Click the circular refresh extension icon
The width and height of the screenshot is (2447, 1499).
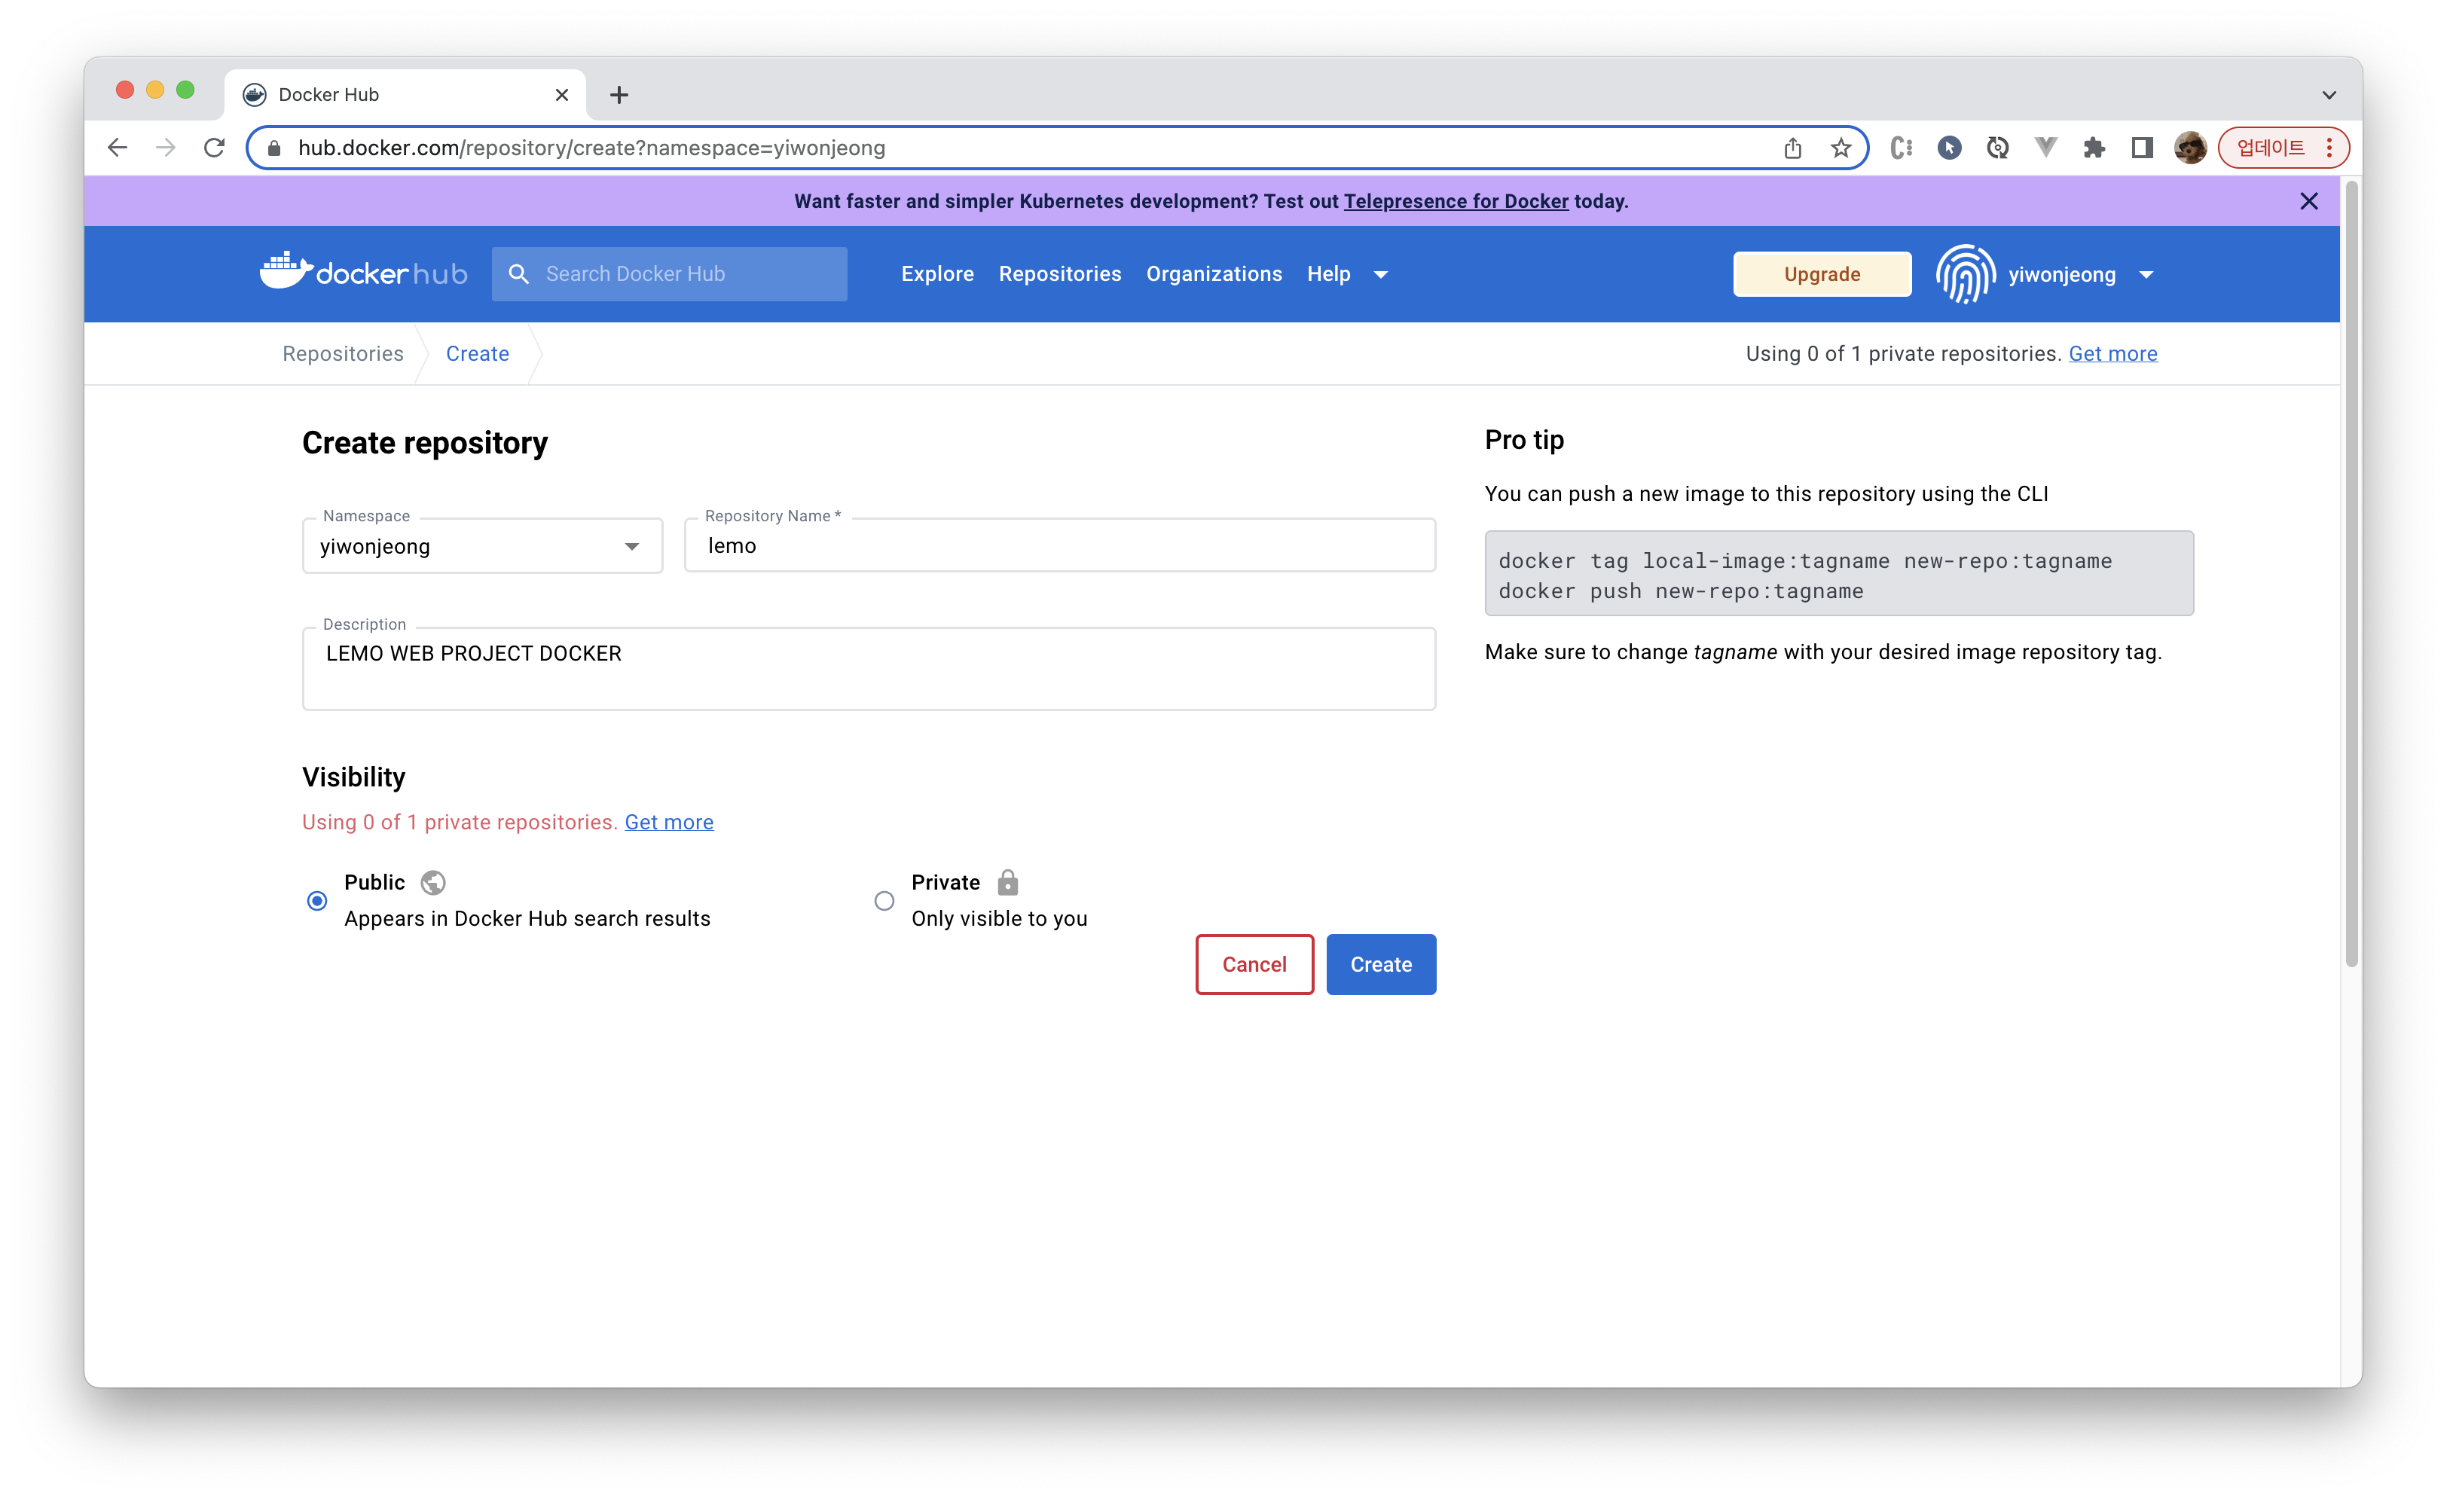[x=1997, y=148]
